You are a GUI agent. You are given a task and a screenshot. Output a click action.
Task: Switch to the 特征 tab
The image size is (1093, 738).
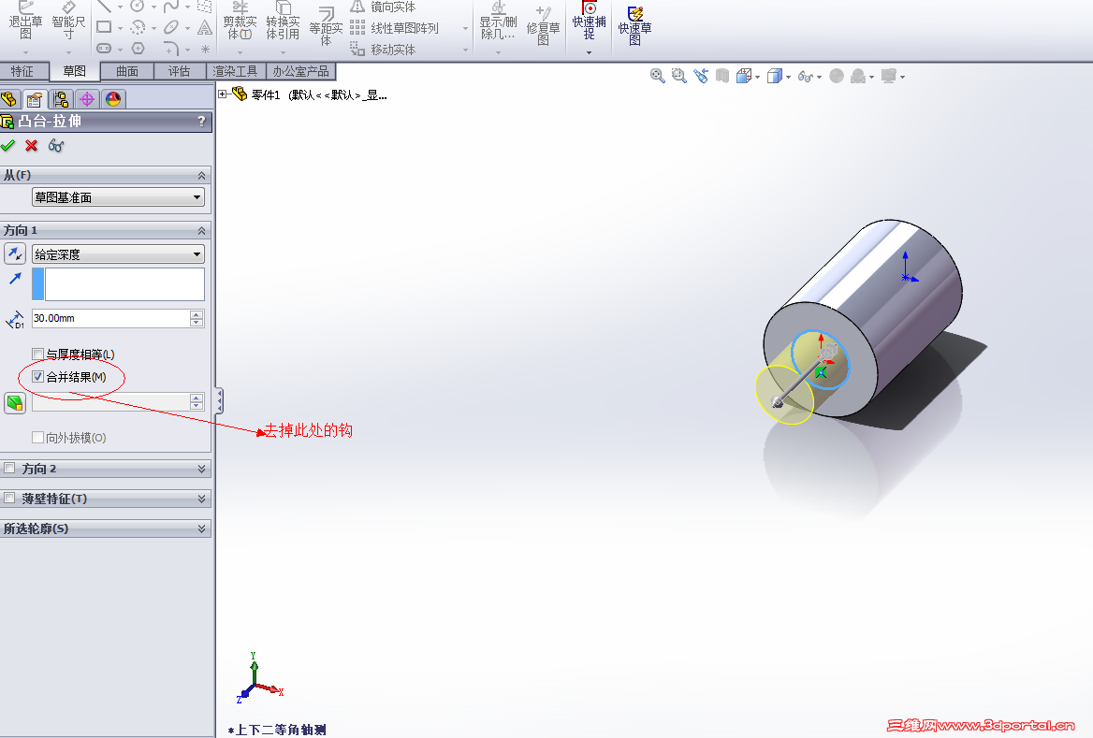click(x=23, y=71)
